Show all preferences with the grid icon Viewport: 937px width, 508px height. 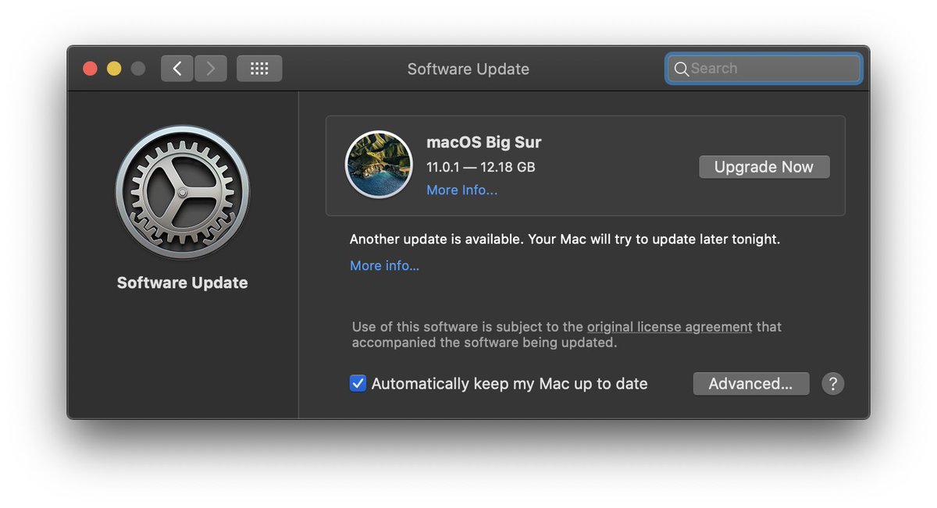point(259,69)
